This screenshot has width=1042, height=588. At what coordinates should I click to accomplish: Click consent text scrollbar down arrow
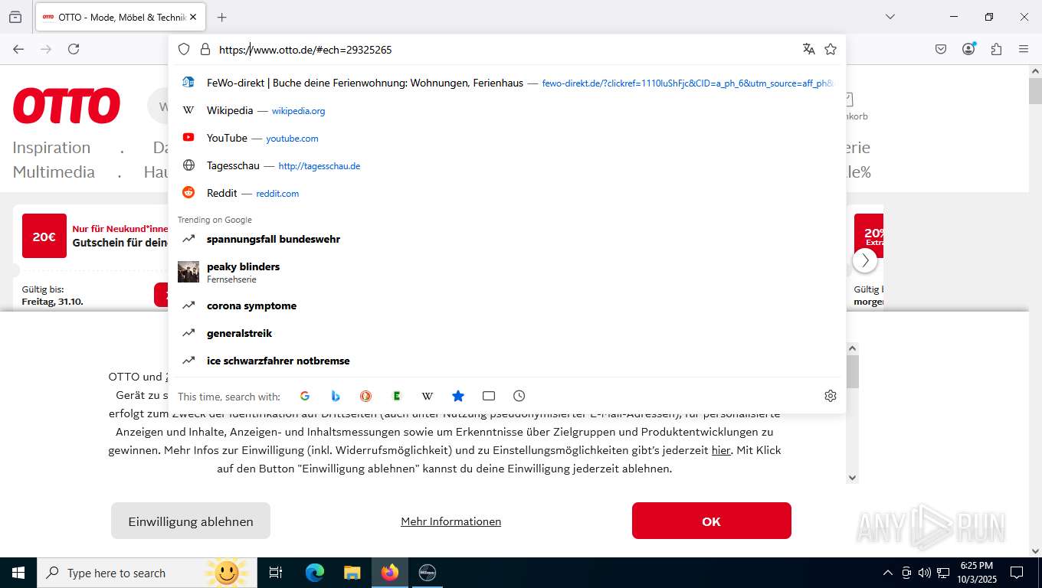click(x=853, y=477)
